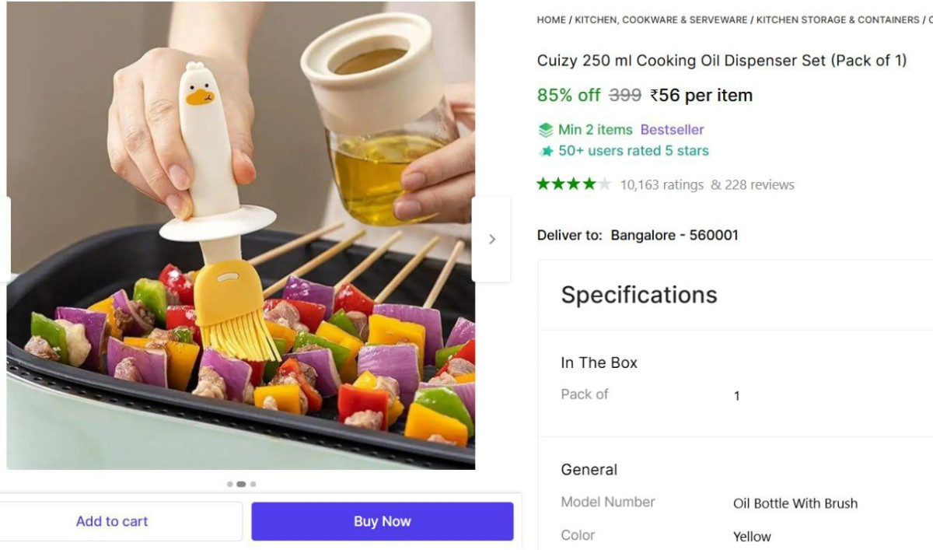Image resolution: width=933 pixels, height=550 pixels.
Task: Go to HOME breadcrumb
Action: [x=551, y=19]
